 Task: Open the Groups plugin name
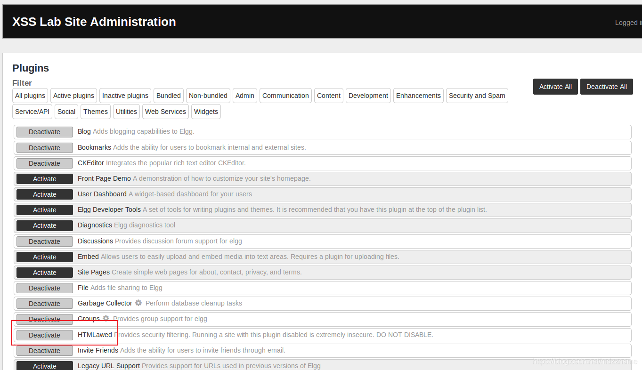[89, 319]
